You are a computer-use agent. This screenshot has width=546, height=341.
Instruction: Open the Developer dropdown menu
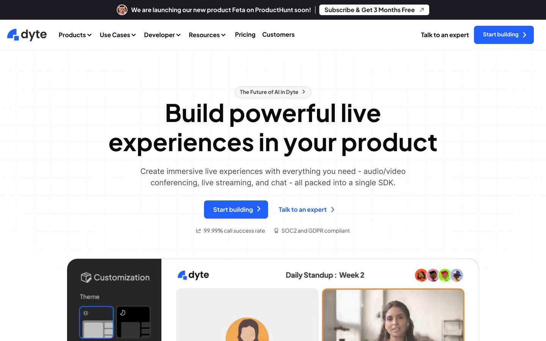click(x=162, y=35)
